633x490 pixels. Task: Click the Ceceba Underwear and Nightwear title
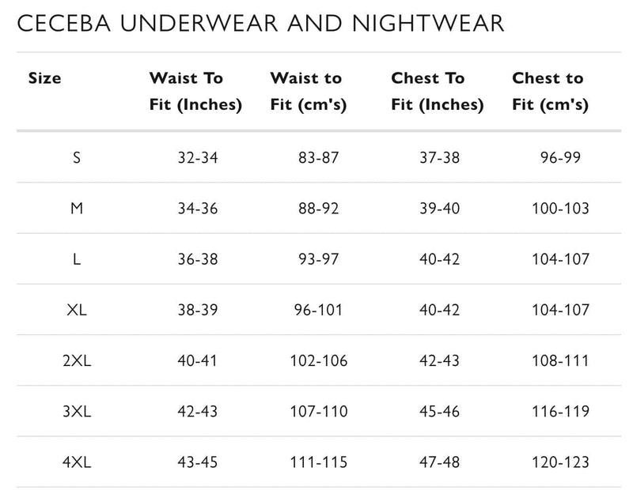click(x=260, y=24)
